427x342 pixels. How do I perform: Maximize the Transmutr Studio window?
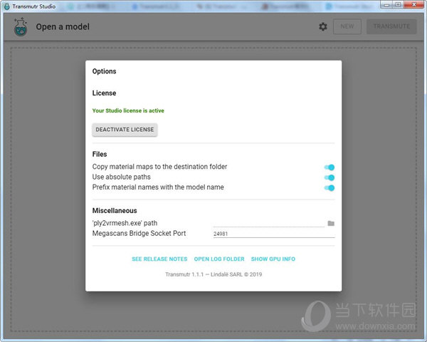coord(398,5)
